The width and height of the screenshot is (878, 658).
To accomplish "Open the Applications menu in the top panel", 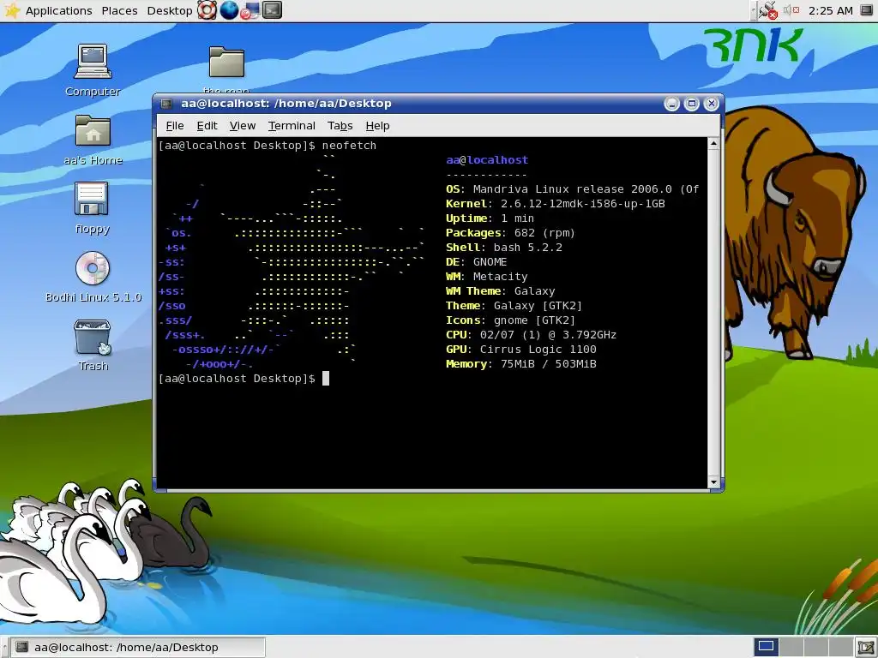I will (x=58, y=10).
